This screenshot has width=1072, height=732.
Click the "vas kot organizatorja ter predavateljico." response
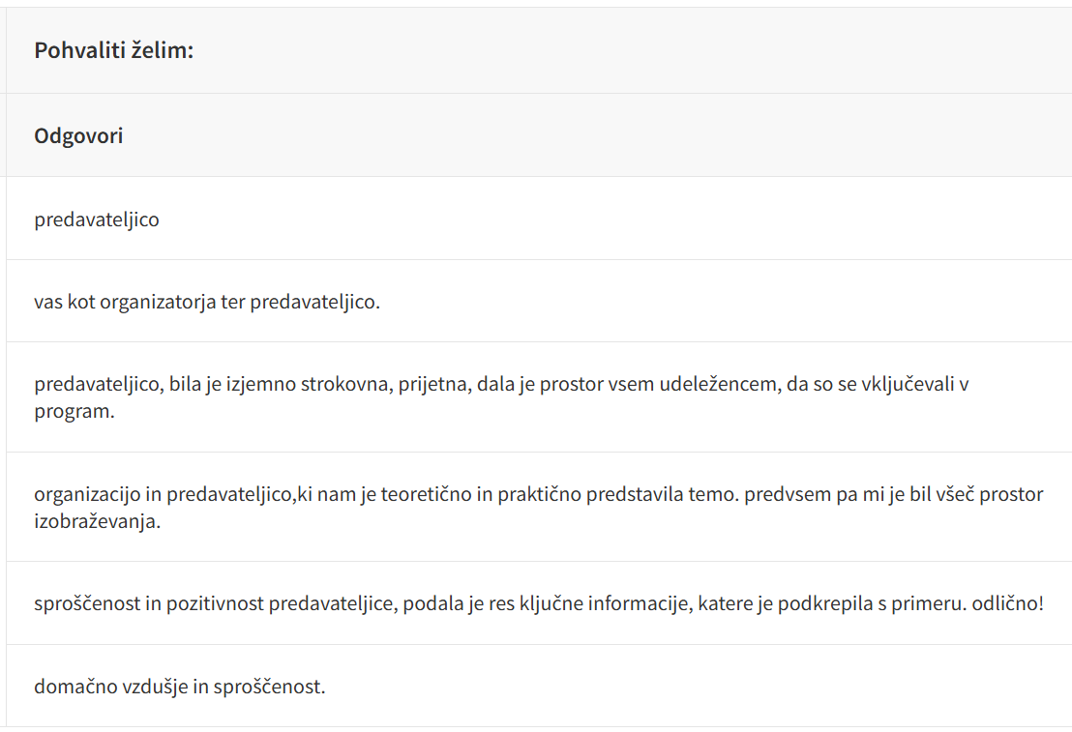[207, 302]
